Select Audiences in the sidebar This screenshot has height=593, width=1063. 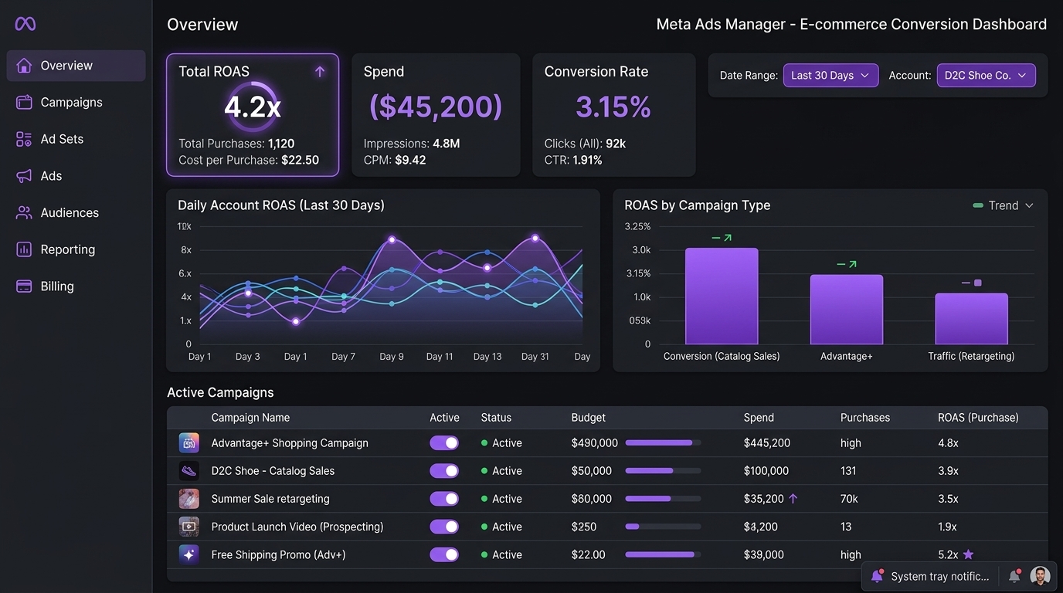[x=76, y=212]
